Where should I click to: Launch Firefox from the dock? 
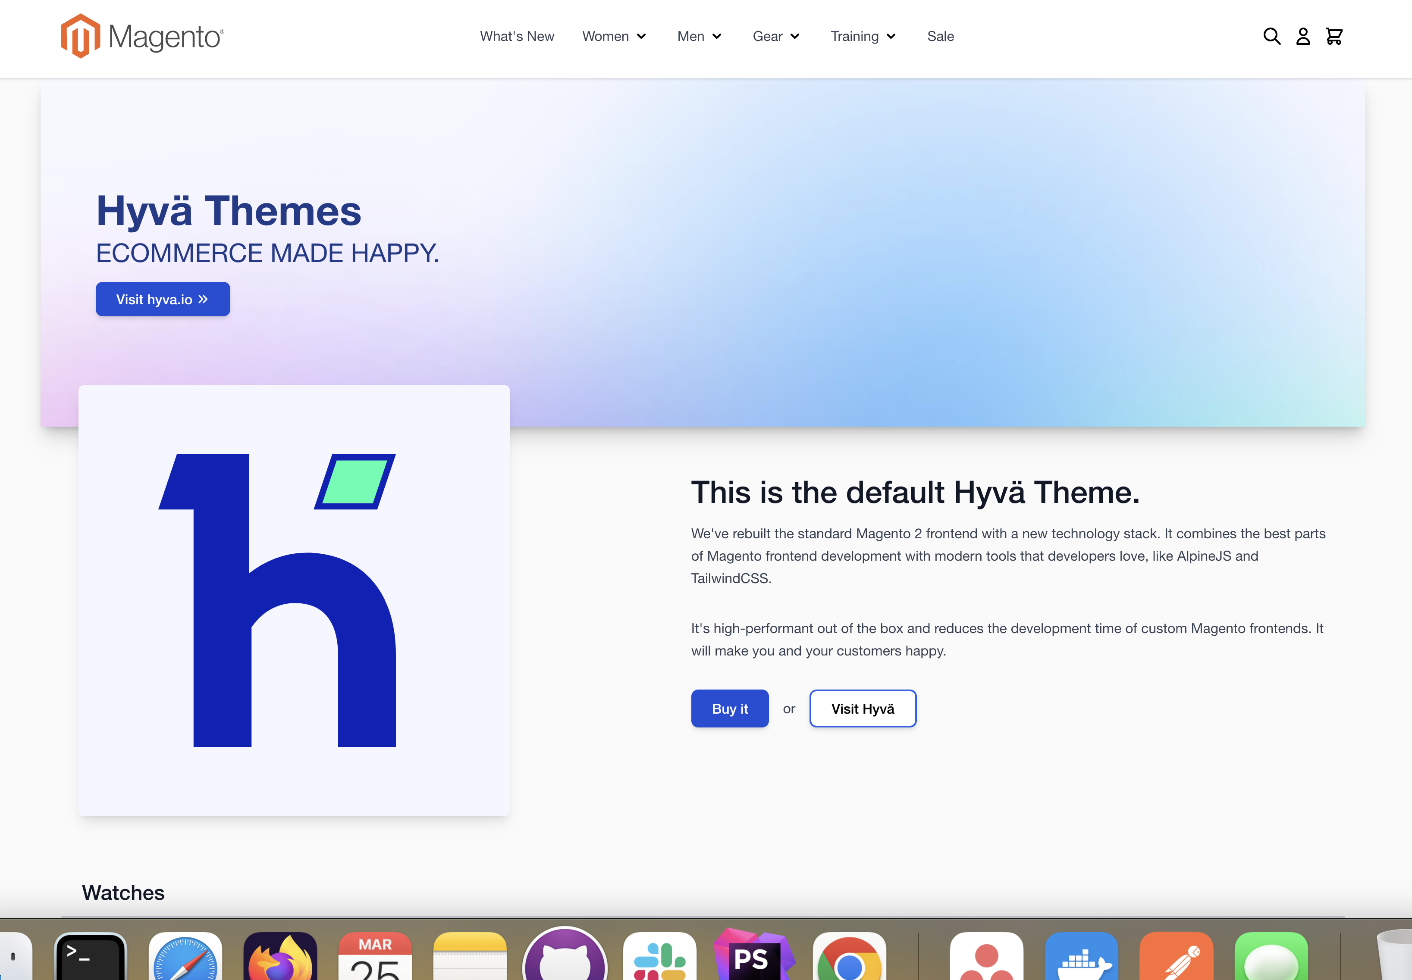point(280,956)
